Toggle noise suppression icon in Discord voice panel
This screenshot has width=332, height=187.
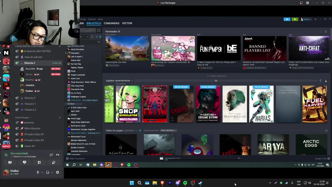pyautogui.click(x=51, y=155)
